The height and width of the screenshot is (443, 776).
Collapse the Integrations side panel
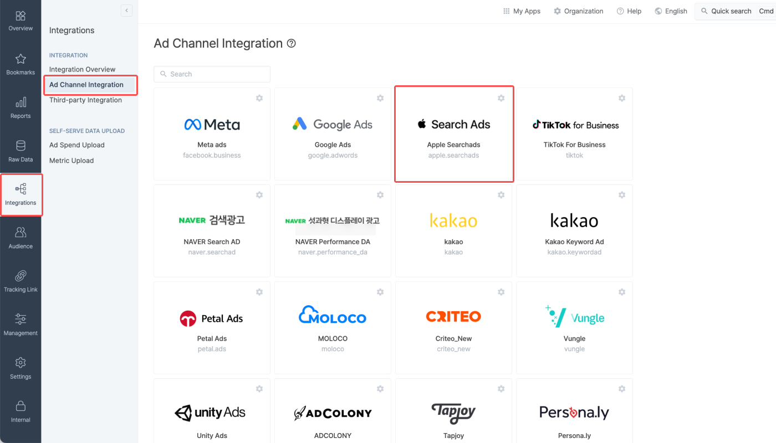point(126,11)
